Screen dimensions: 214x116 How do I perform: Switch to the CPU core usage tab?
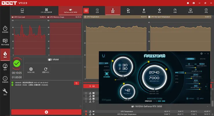click(x=46, y=11)
